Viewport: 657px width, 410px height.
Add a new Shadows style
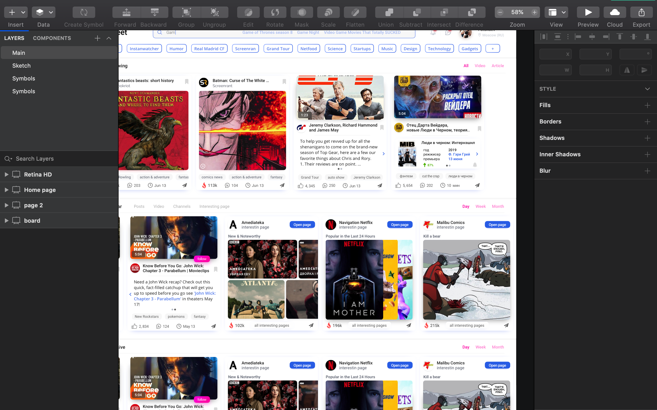647,138
